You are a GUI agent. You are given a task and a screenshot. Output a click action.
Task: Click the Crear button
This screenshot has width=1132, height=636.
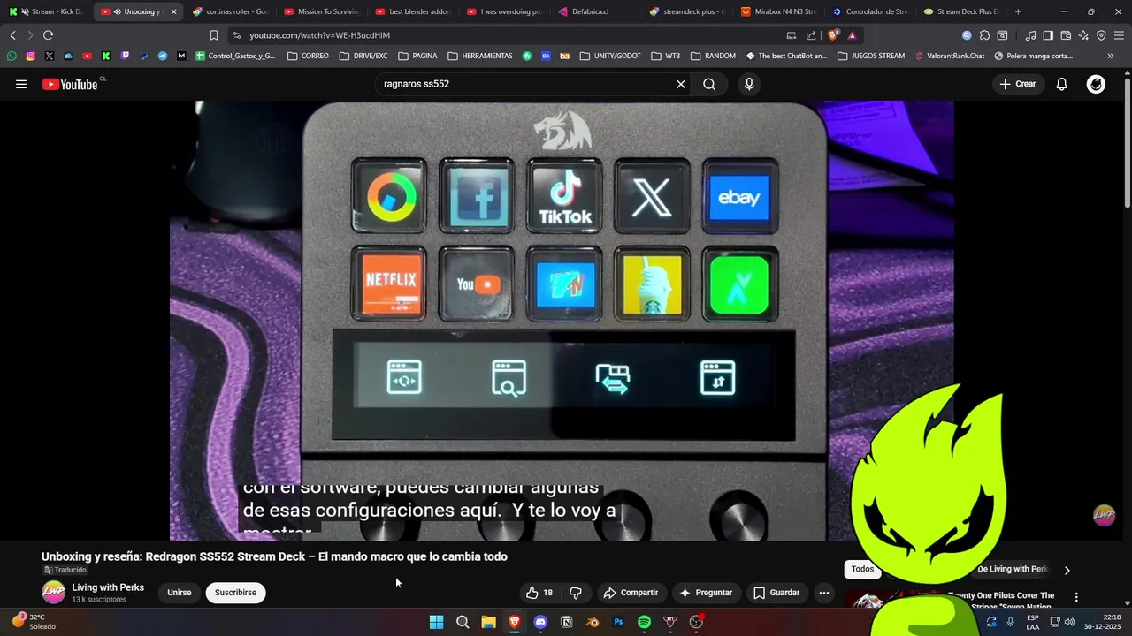pyautogui.click(x=1018, y=84)
